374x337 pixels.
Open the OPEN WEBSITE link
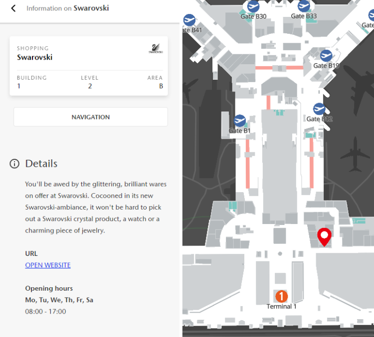(x=48, y=265)
